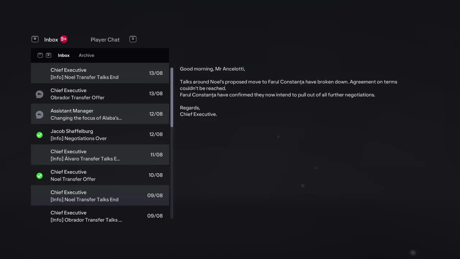460x259 pixels.
Task: Click the left key-hint icon beside Inbox heading
Action: 35,39
